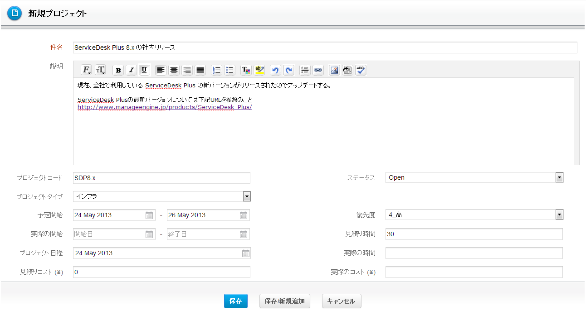Focus the 件名 title field
Screen dimensions: 586x315
[x=325, y=48]
